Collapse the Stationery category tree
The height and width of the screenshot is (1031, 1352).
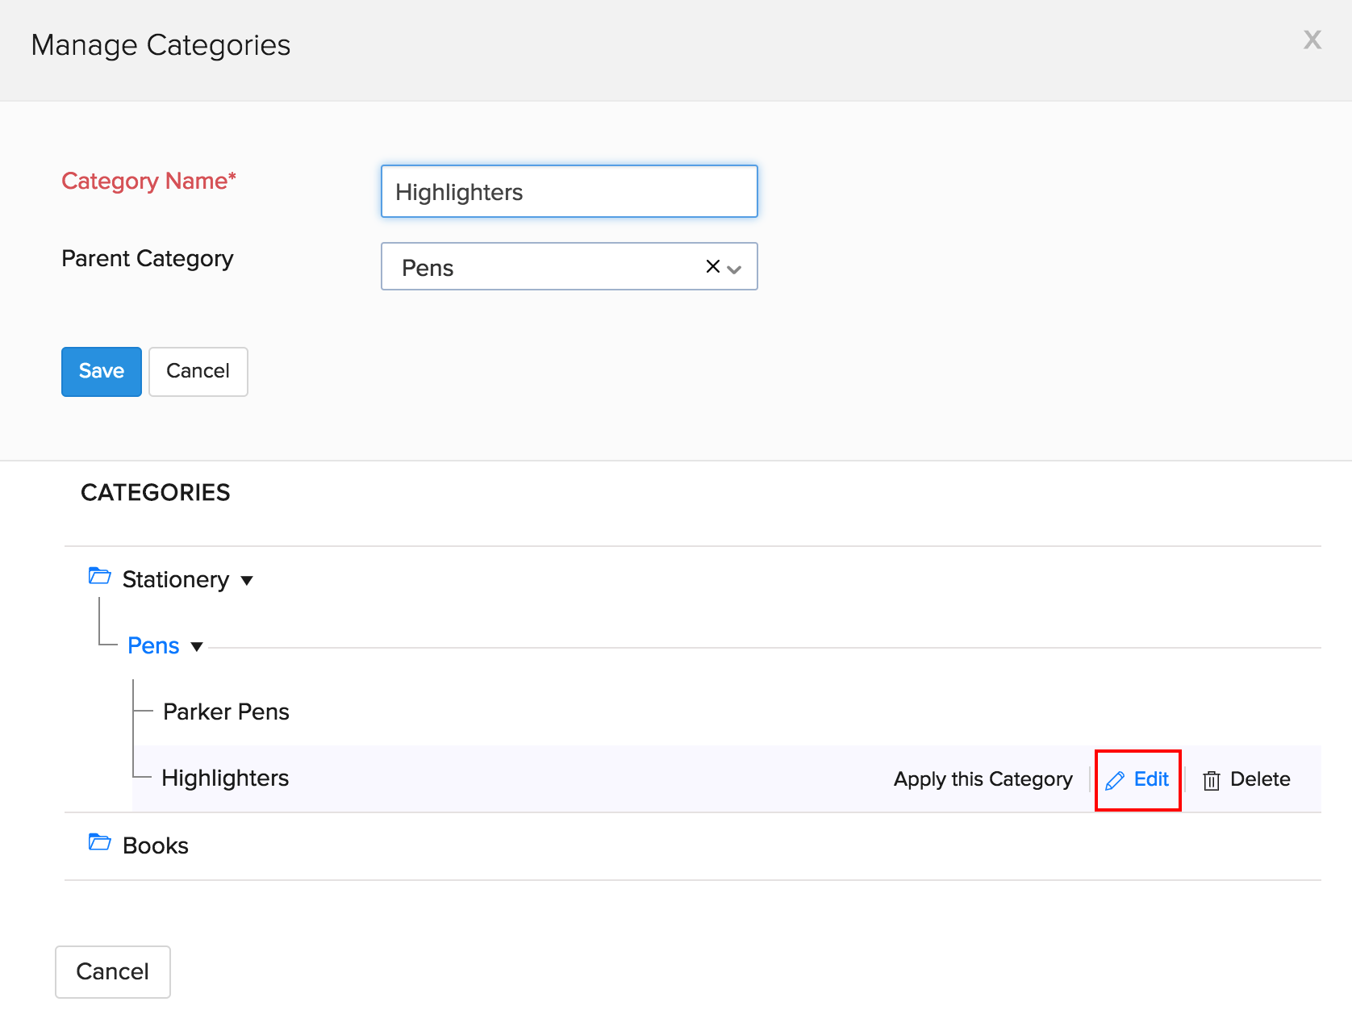(x=247, y=580)
